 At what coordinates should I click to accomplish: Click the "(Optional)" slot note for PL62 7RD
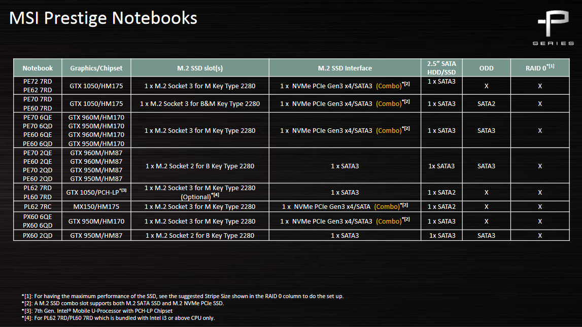(200, 197)
